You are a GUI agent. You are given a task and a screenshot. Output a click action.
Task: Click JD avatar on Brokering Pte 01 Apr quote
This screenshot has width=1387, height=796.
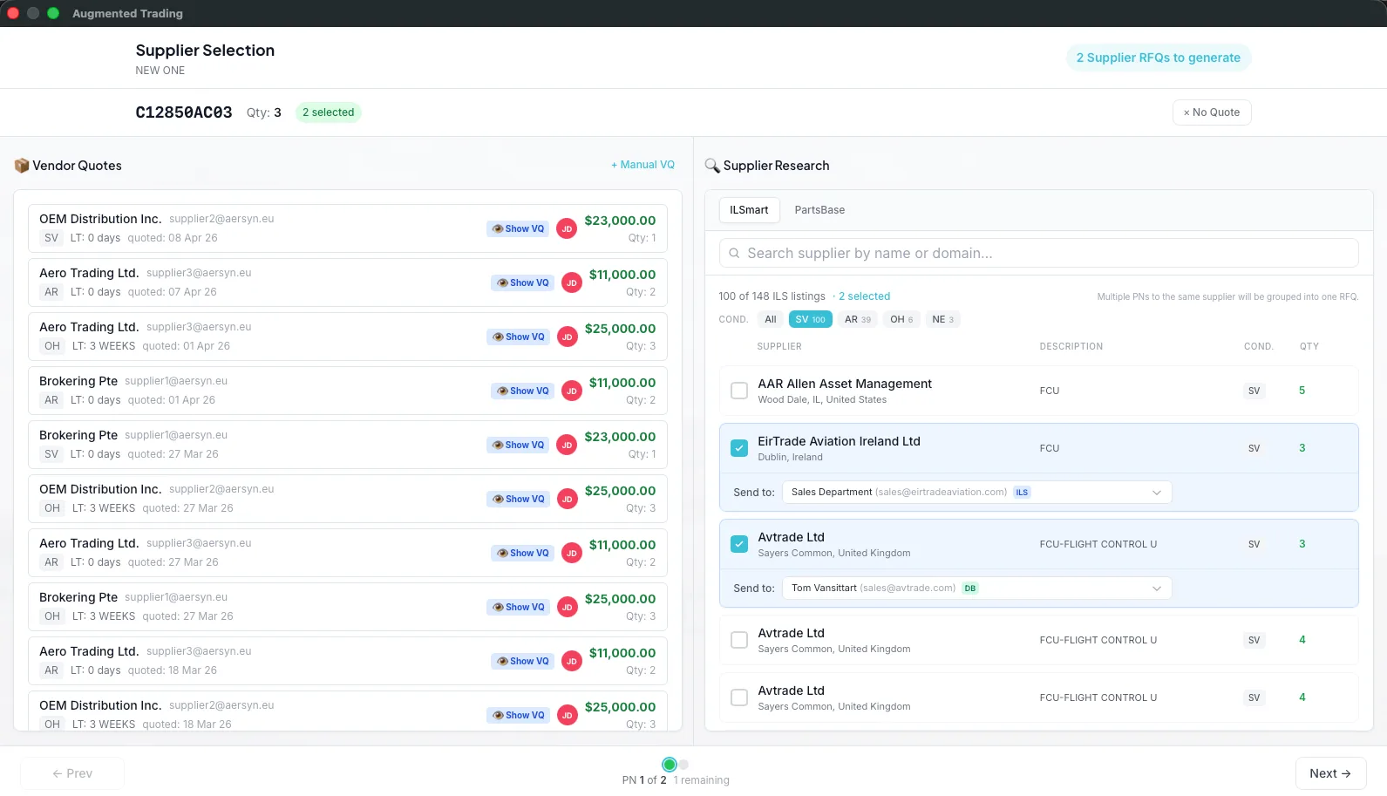(572, 391)
